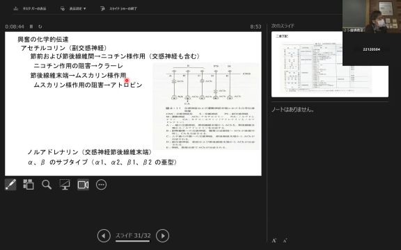This screenshot has height=250, width=401.
Task: Click the no-notes message text
Action: click(x=293, y=110)
